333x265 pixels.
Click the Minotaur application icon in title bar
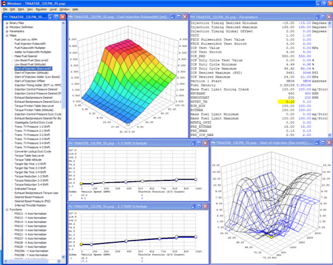pyautogui.click(x=4, y=4)
